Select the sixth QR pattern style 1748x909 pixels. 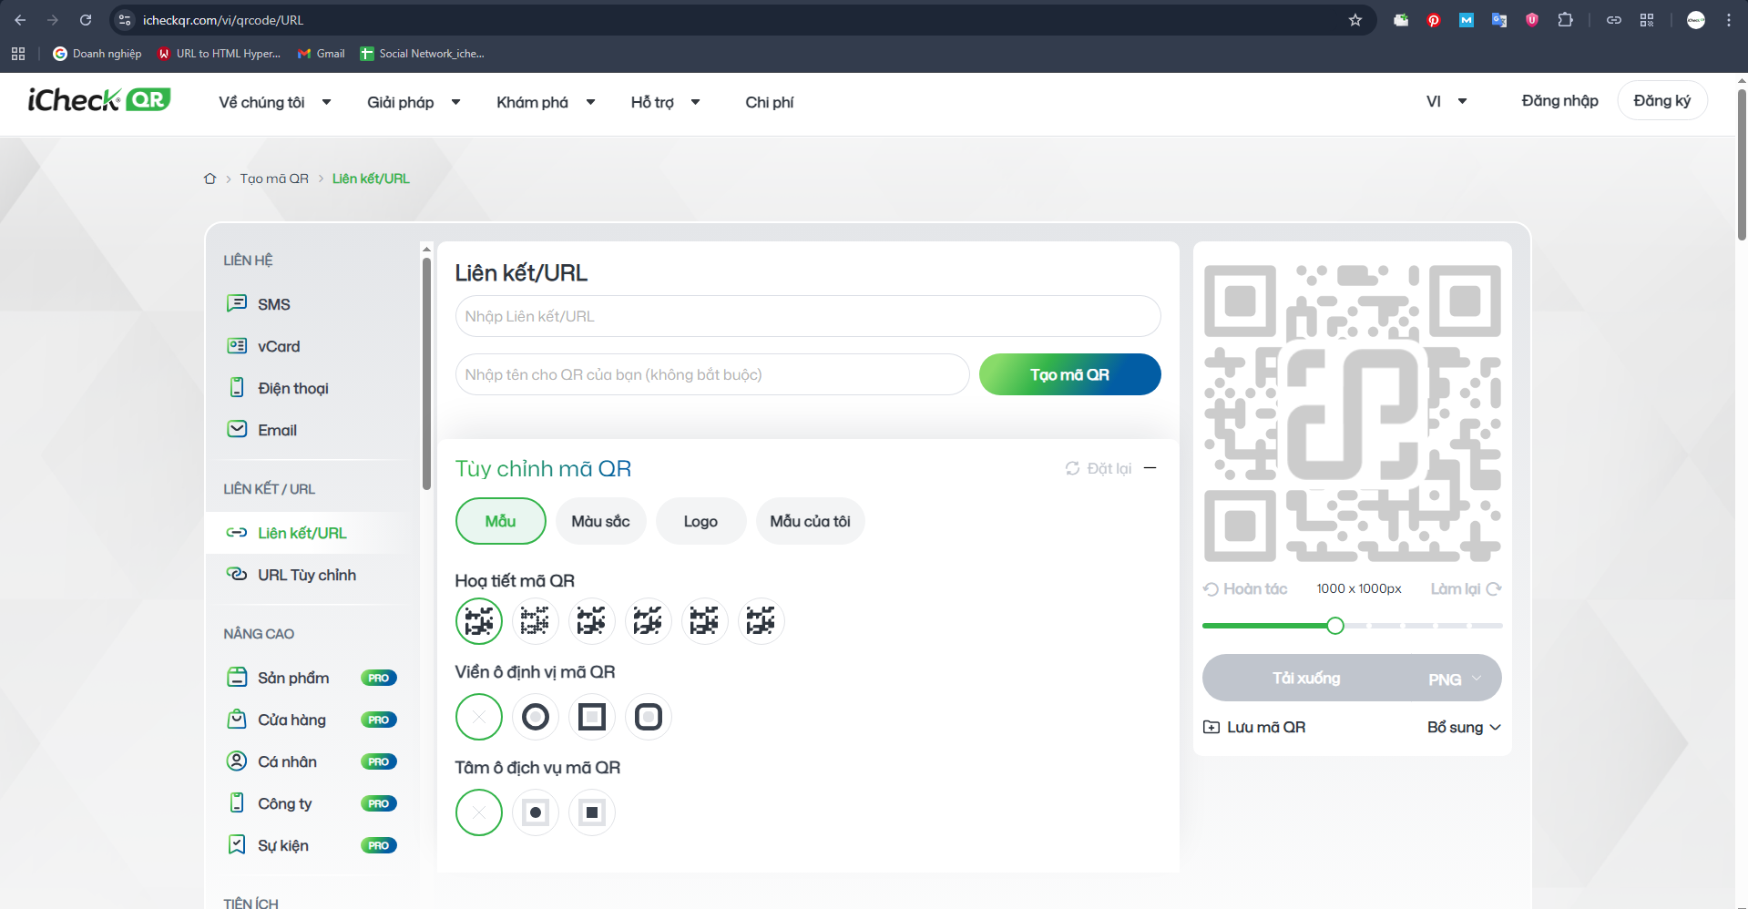tap(762, 621)
